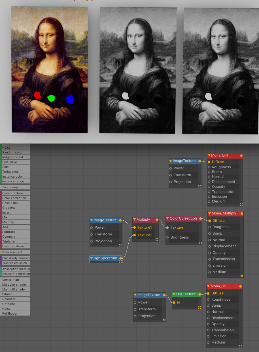Collapse the ImageTexture node feeding Osl Texture

(135, 295)
